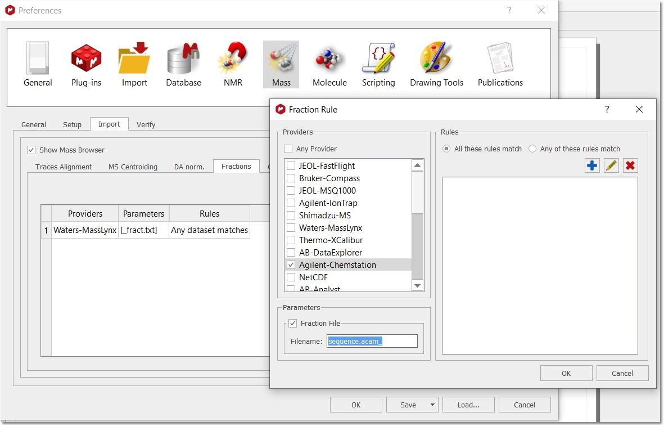664x426 pixels.
Task: Click the empty rules list box
Action: [540, 266]
